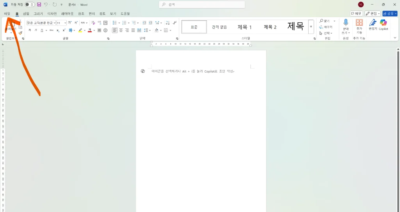Switch to the Design (디자인) tab

[52, 14]
